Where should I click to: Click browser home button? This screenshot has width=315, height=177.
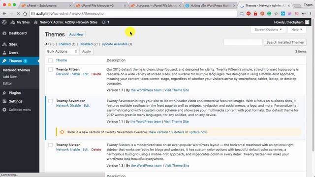(x=25, y=14)
